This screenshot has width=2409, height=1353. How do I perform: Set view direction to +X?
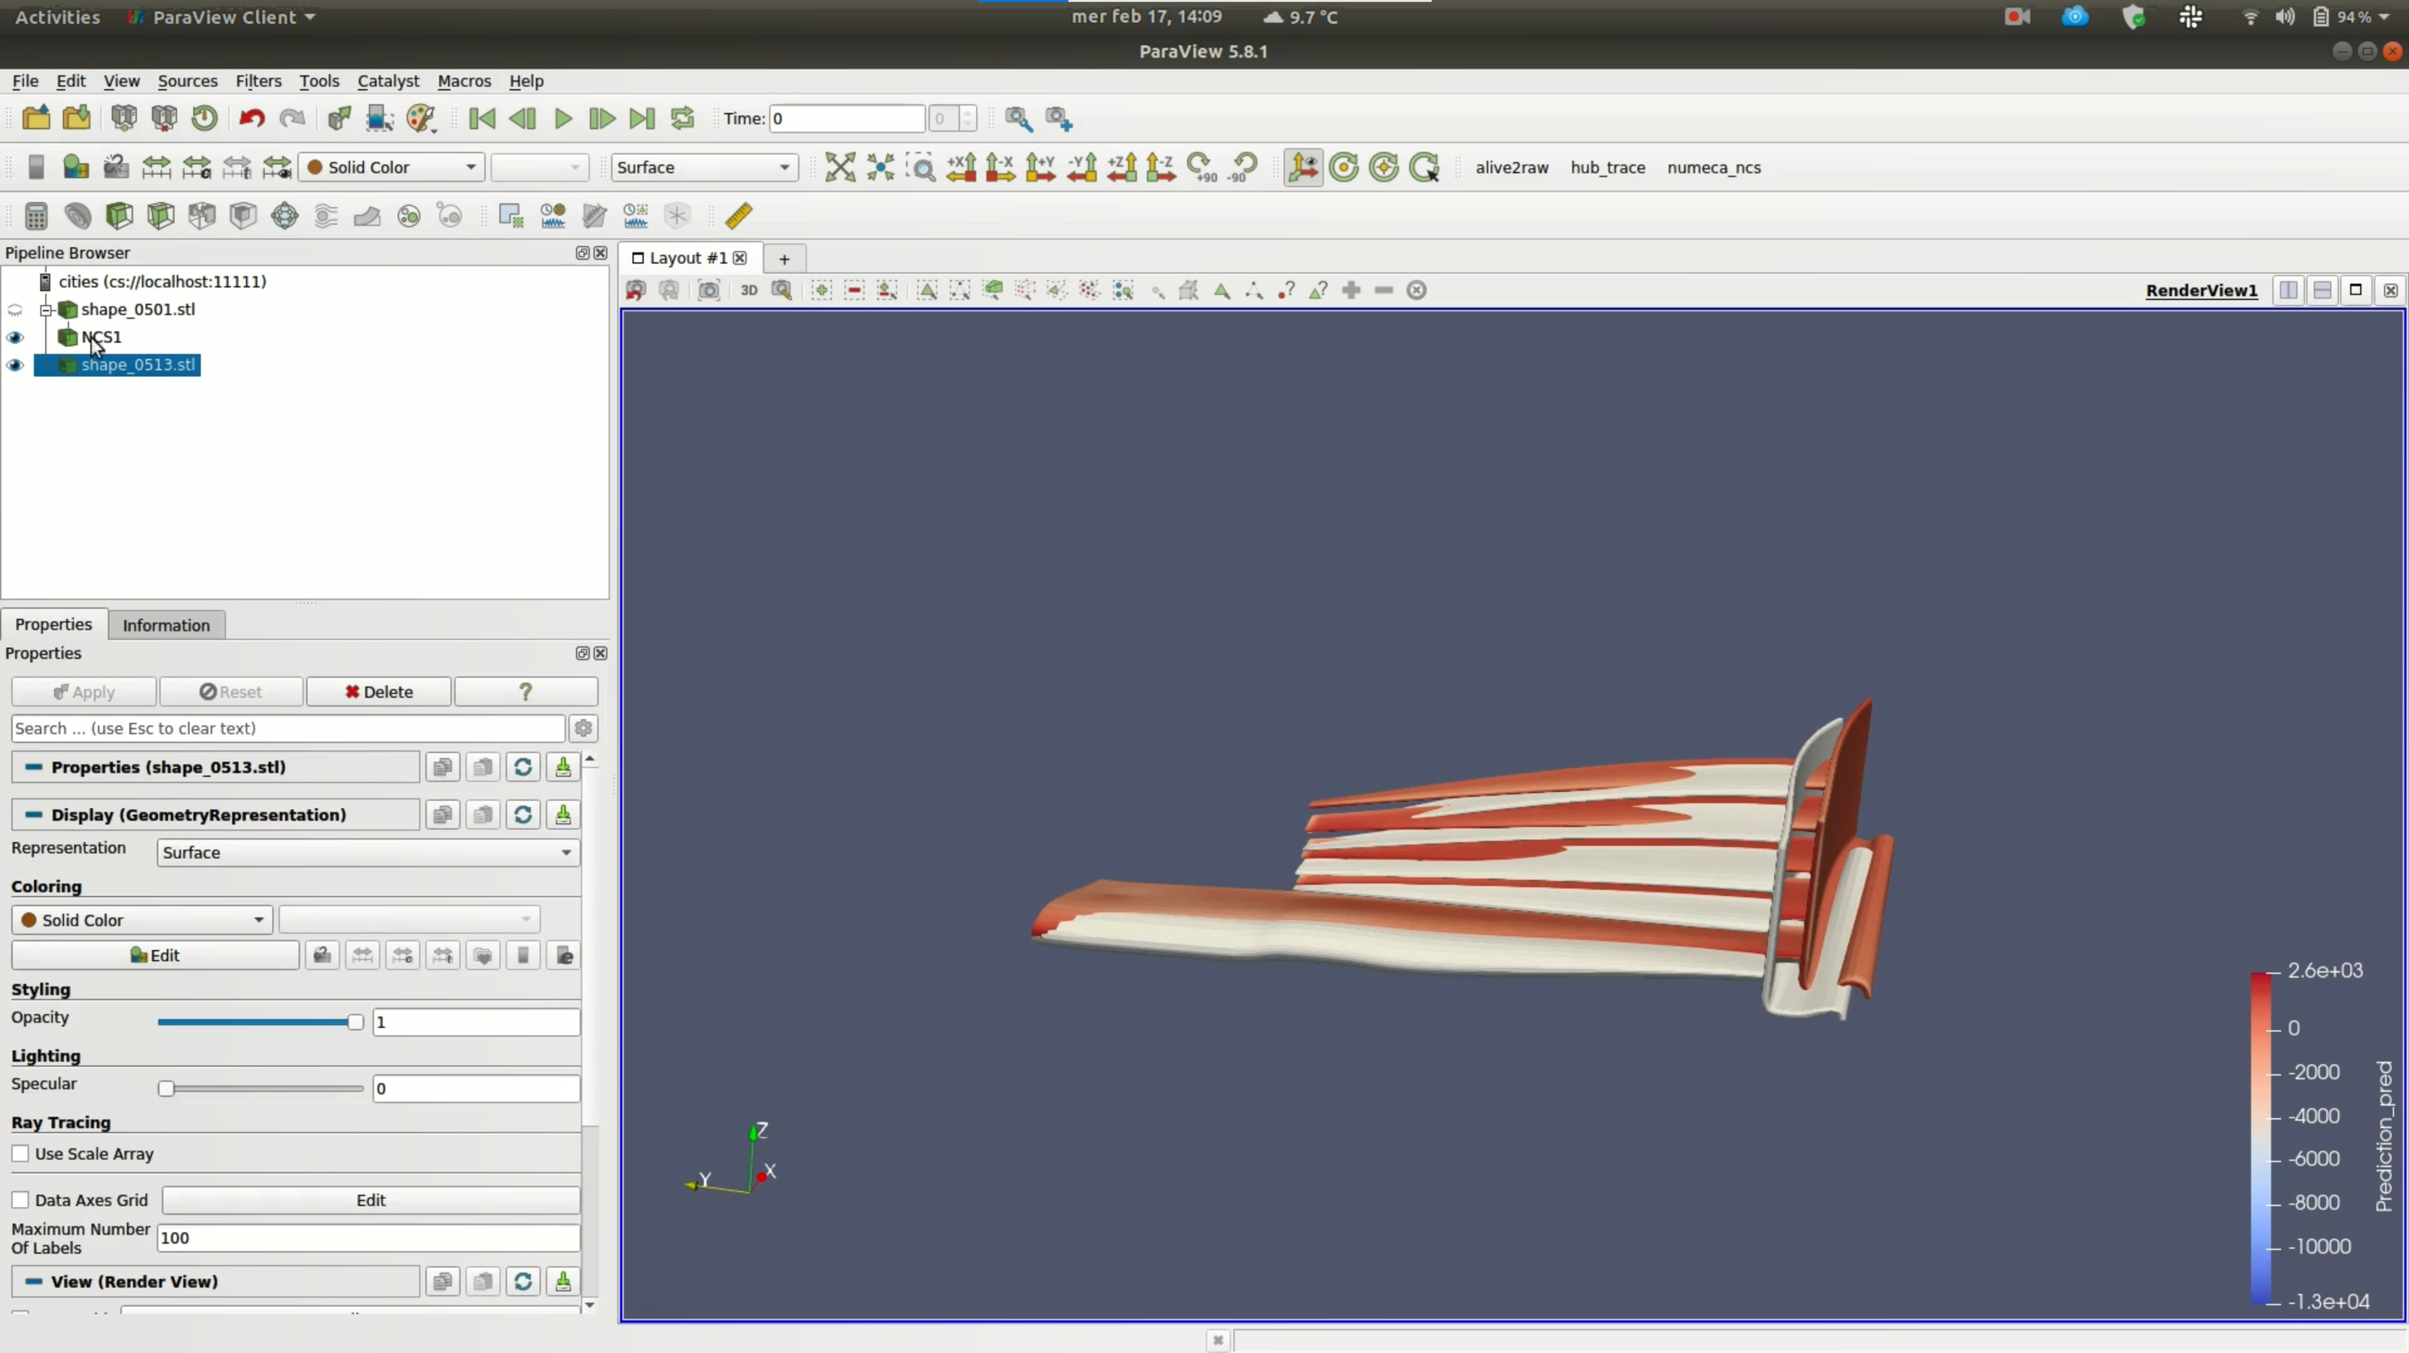tap(961, 167)
